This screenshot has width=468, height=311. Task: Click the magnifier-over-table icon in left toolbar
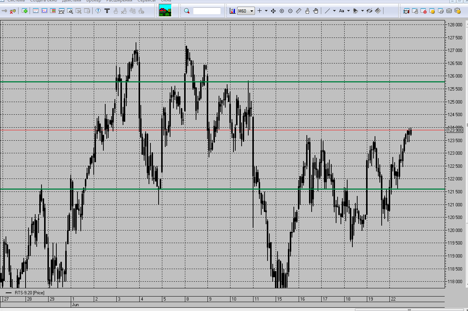[70, 11]
